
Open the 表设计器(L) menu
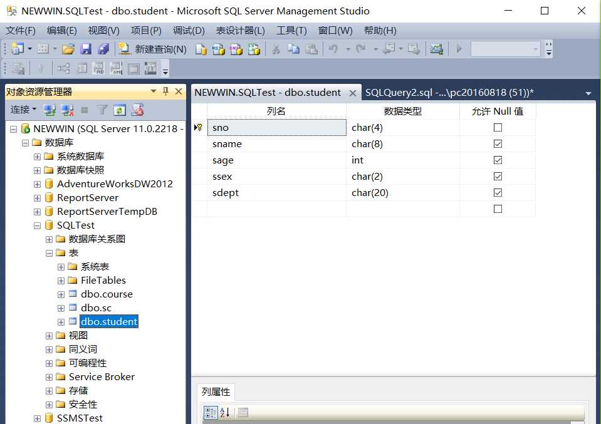(x=240, y=30)
